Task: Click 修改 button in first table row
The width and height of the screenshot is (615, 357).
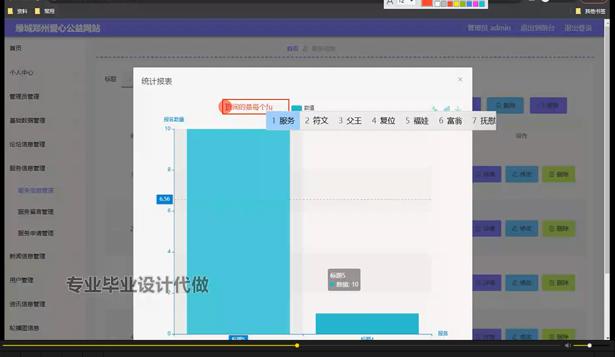Action: (522, 174)
